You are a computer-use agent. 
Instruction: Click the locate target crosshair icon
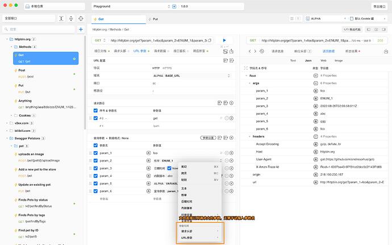[81, 18]
